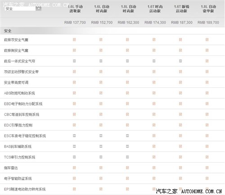Click ABS防抱死制动系统 equipped icon for 1.8L 自动豪华版
The height and width of the screenshot is (195, 225).
point(207,93)
